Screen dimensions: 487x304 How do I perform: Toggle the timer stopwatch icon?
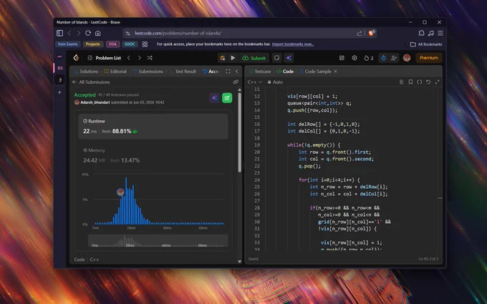383,58
